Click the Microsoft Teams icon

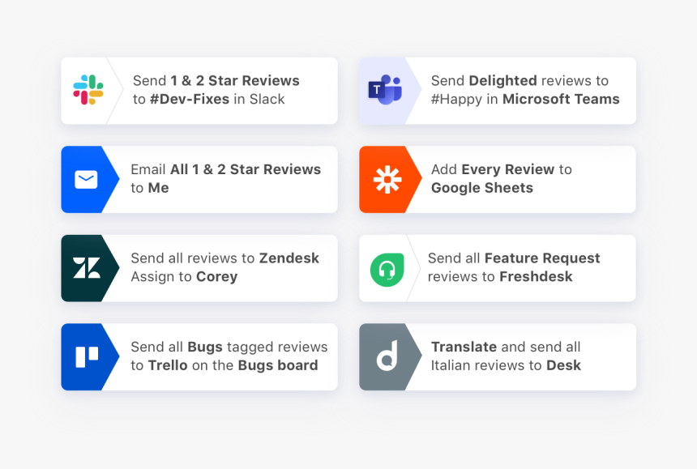[386, 90]
